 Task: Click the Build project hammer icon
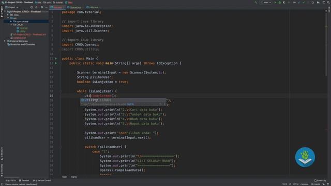coord(255,3)
